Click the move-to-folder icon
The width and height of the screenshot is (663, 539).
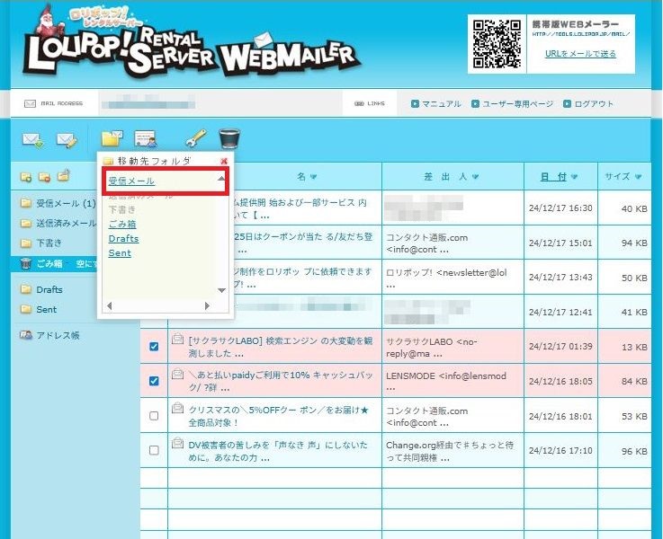point(112,139)
